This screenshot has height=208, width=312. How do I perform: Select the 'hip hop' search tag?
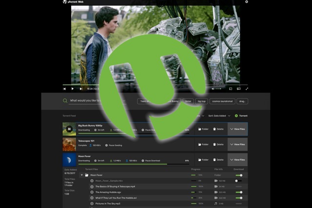(x=201, y=101)
